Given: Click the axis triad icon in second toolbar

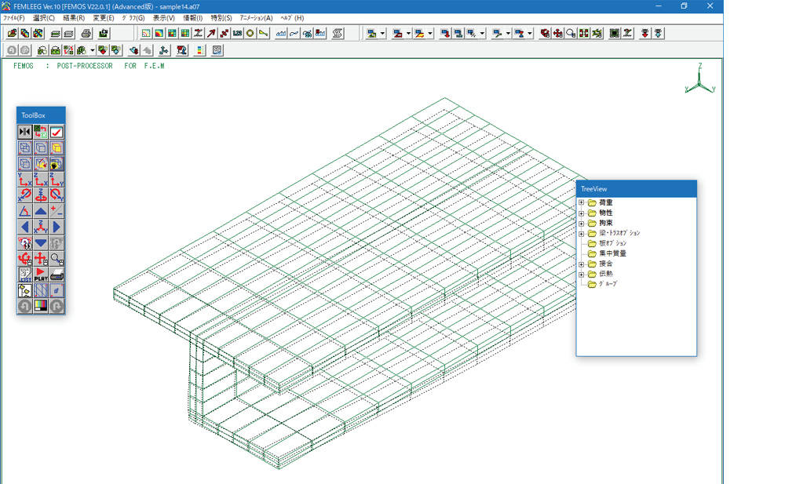Looking at the screenshot, I should [x=163, y=50].
